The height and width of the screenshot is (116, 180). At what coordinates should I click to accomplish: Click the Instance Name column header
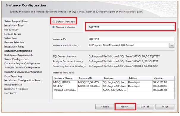(x=65, y=78)
